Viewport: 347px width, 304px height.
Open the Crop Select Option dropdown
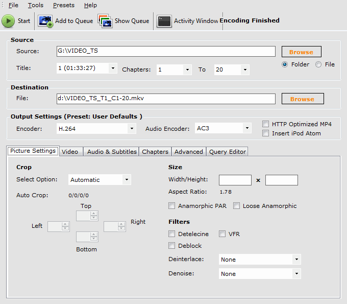click(x=100, y=180)
